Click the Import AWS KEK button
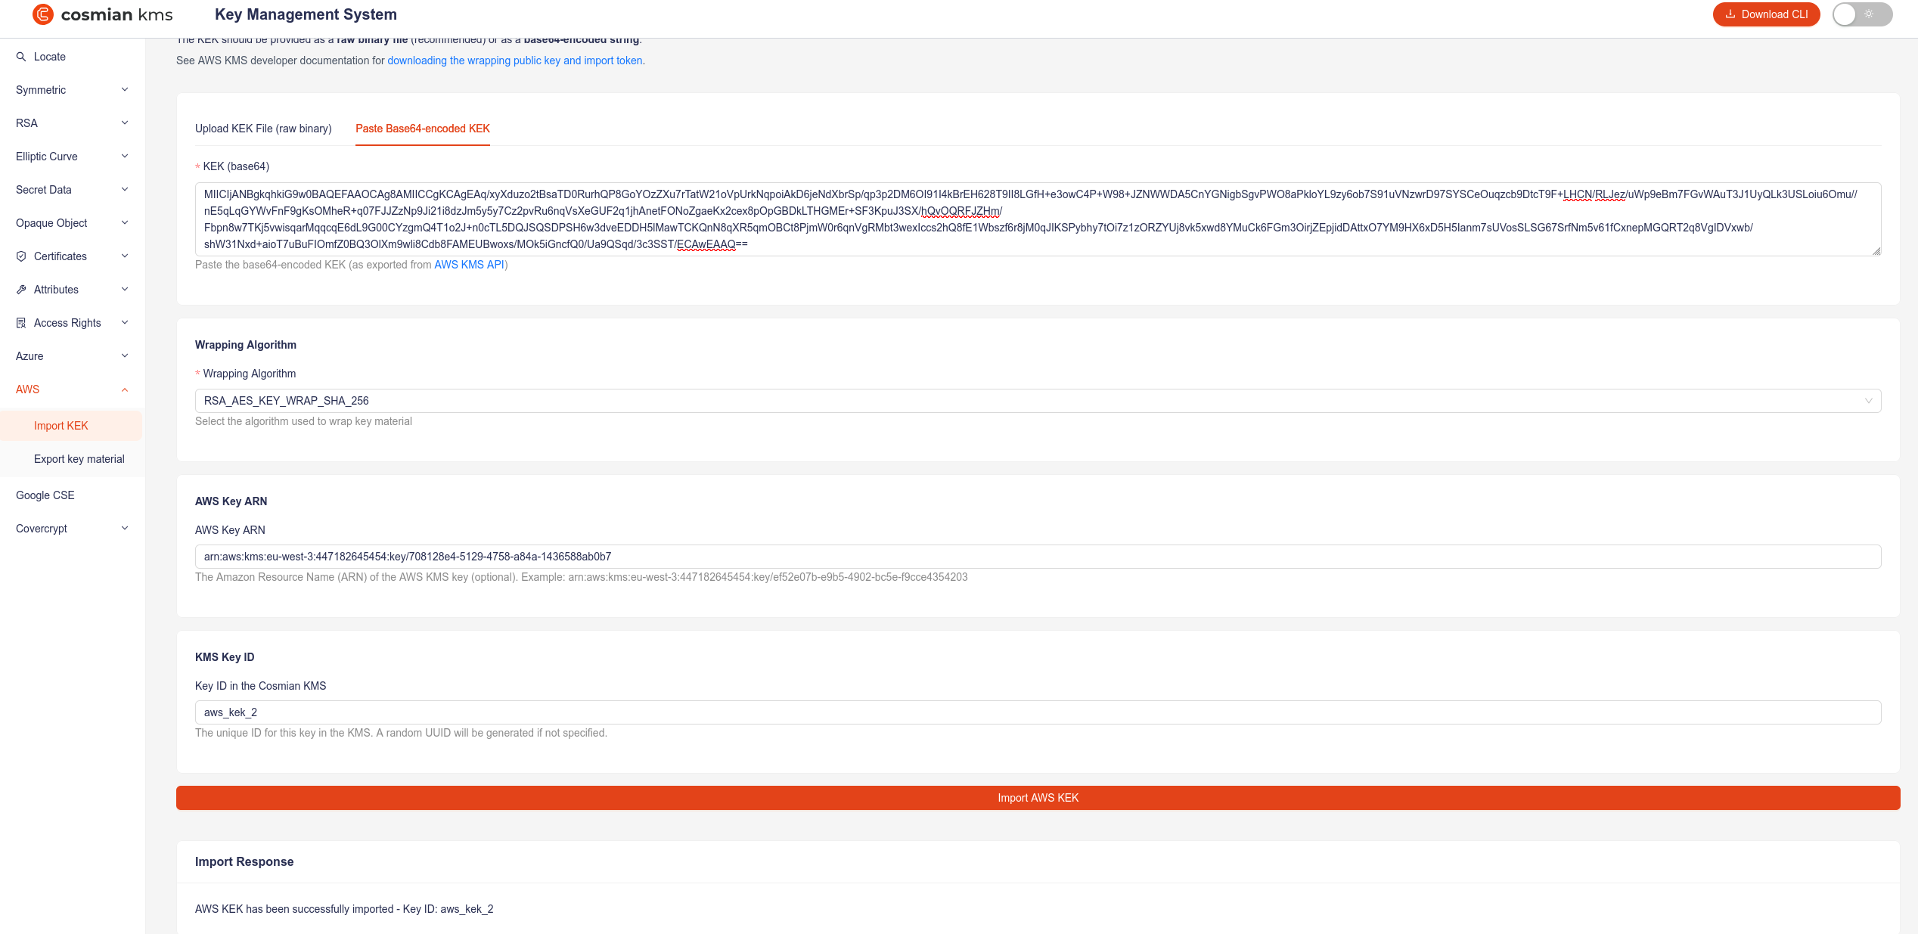The width and height of the screenshot is (1918, 934). coord(1037,798)
